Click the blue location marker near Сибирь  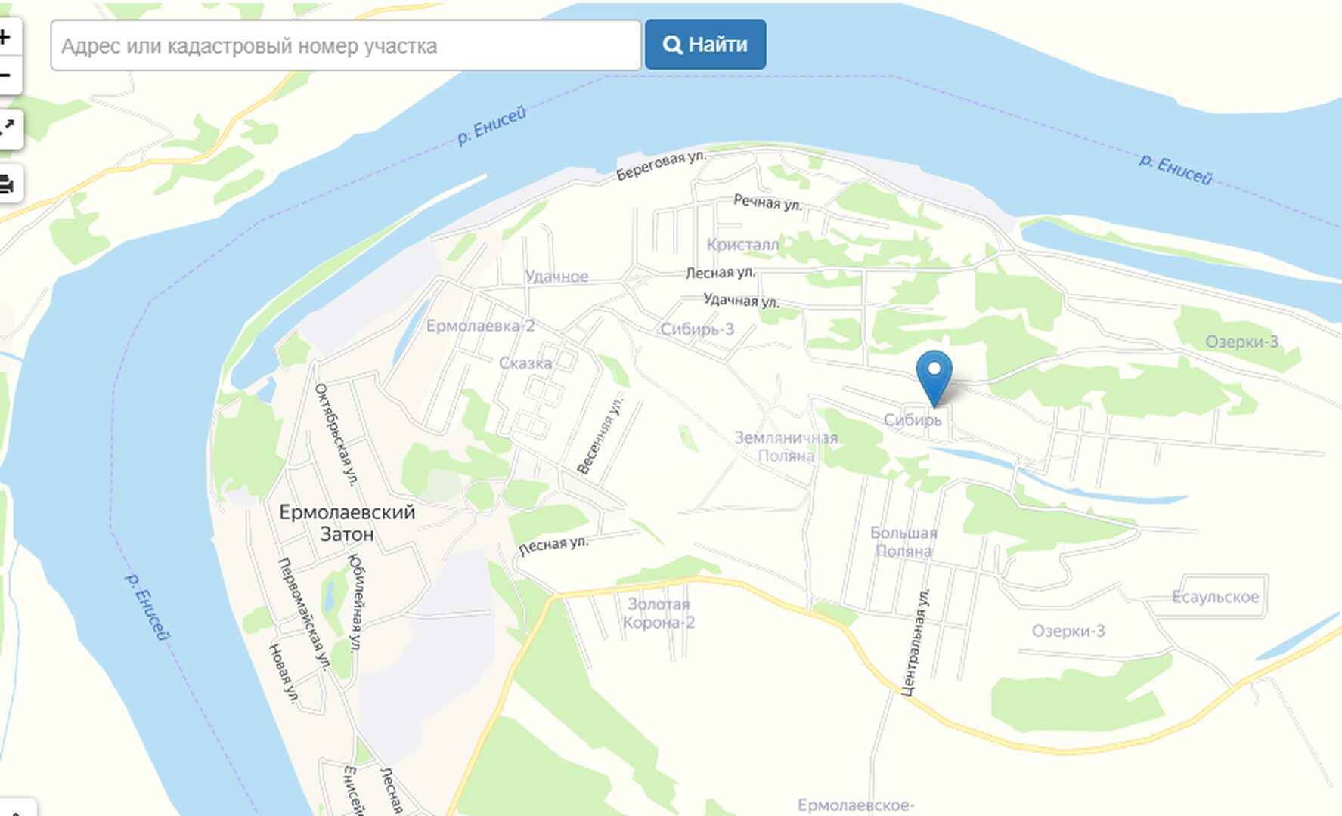(934, 378)
